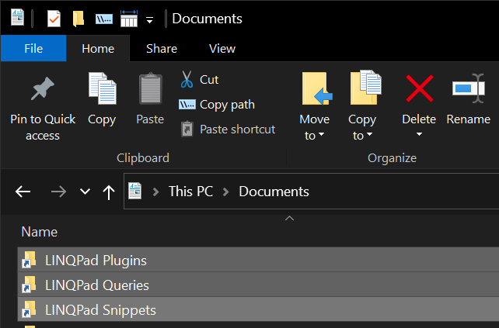Go back using the left arrow
Screen dimensions: 499x328
point(23,192)
